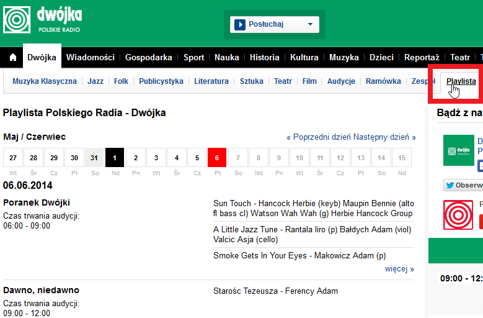Viewport: 483px width, 318px height.
Task: Expand the Posłuchaj dropdown arrow
Action: [310, 24]
